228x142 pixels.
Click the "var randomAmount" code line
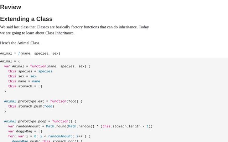pos(80,126)
